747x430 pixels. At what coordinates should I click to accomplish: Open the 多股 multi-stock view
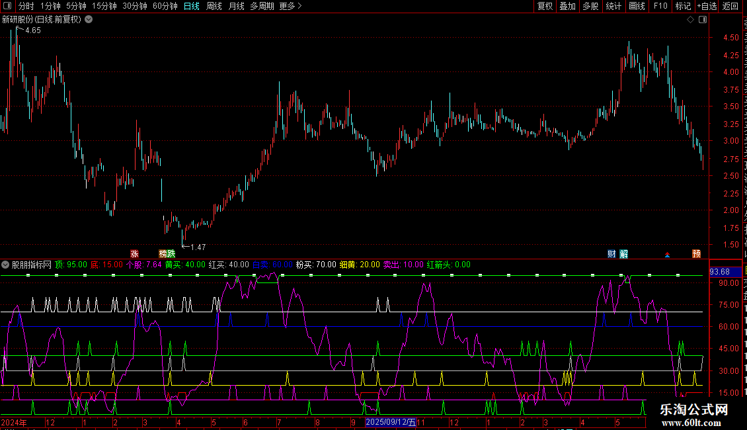coord(590,6)
